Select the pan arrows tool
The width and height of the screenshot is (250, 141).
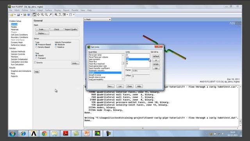click(x=38, y=15)
